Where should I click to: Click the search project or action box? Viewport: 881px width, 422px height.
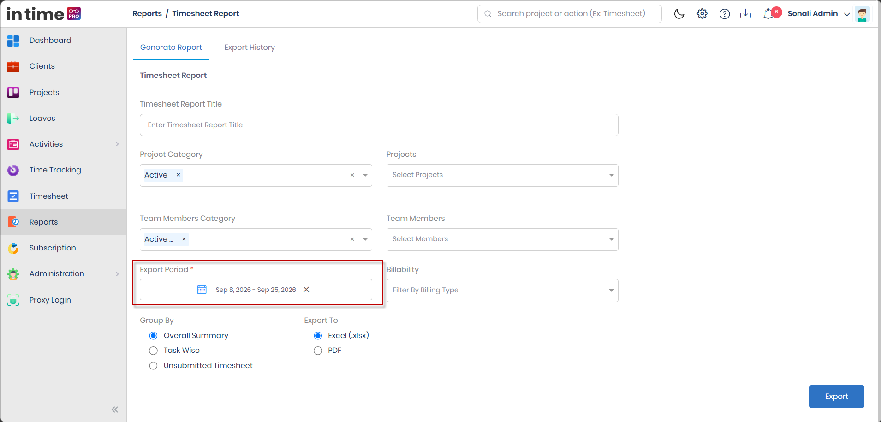tap(569, 14)
